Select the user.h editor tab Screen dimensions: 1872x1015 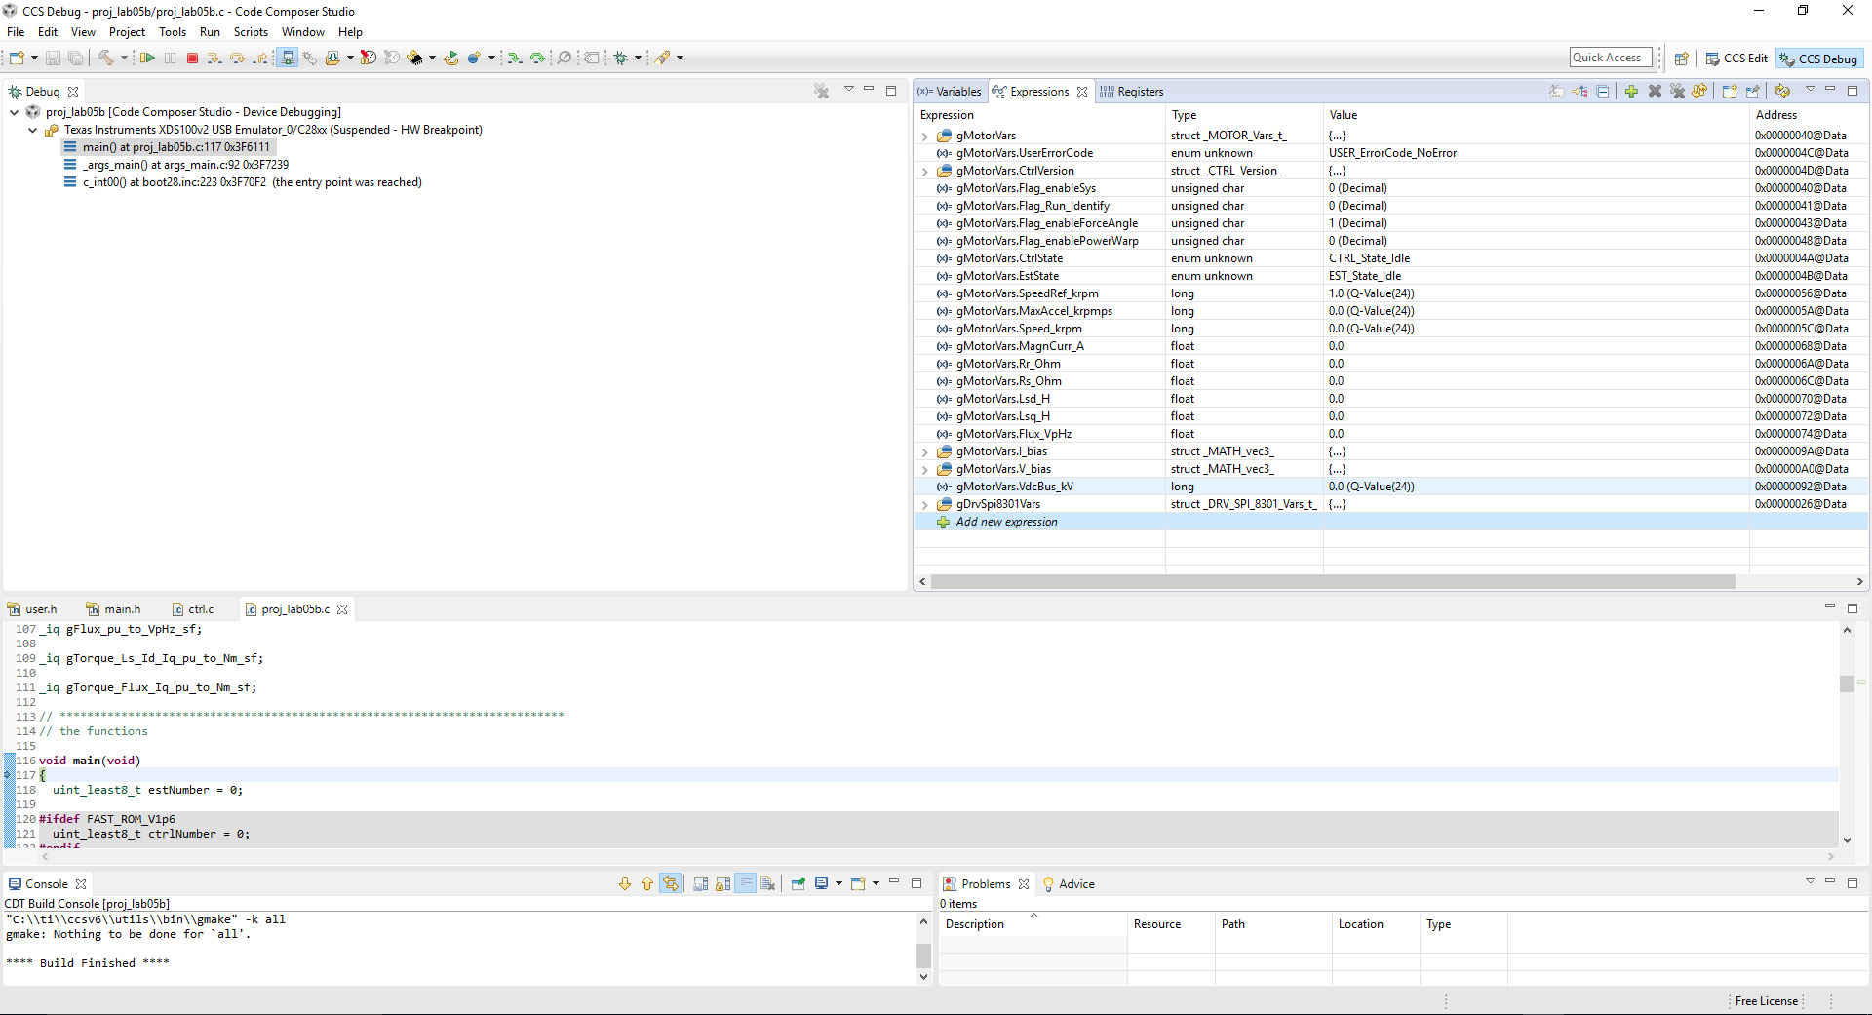tap(39, 608)
